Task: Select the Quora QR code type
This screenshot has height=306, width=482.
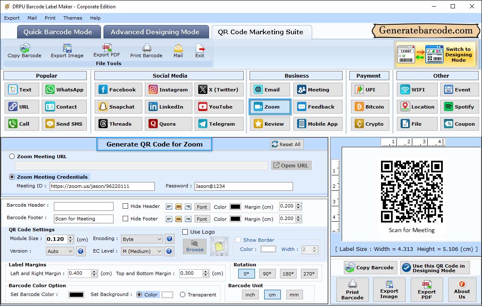Action: pos(169,124)
